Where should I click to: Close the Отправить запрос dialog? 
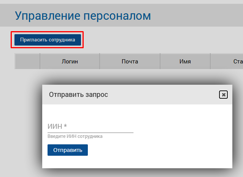tap(224, 95)
